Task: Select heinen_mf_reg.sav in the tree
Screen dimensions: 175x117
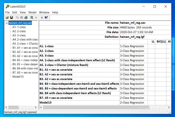Action: coord(20,23)
